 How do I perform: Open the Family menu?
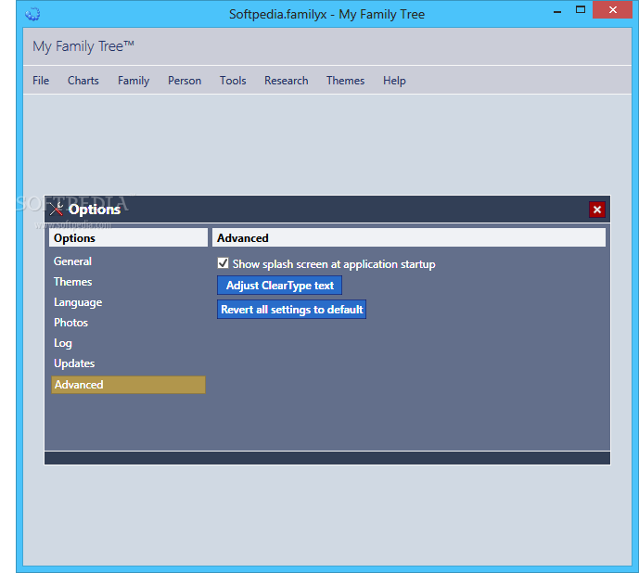pos(134,81)
